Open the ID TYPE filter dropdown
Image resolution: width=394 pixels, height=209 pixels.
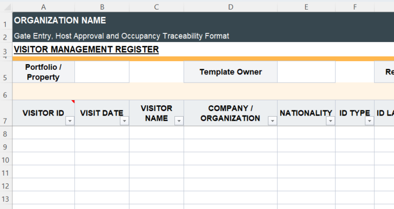coord(369,121)
